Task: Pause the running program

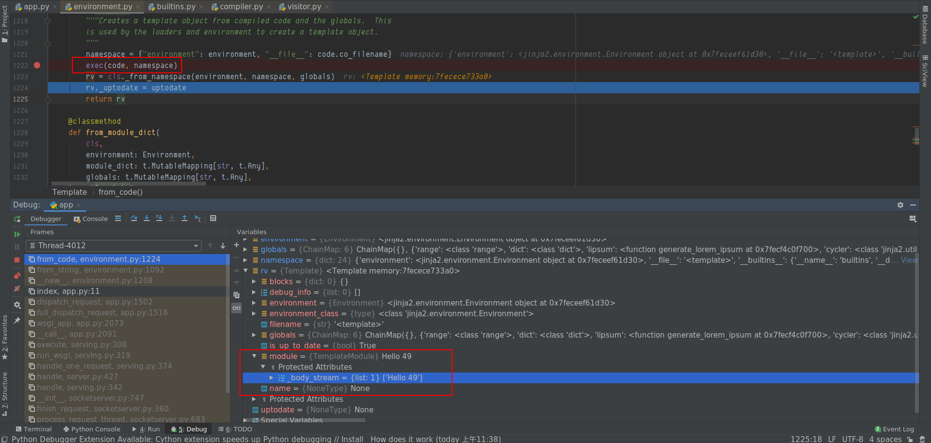Action: click(x=17, y=247)
